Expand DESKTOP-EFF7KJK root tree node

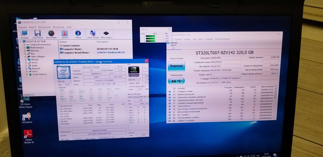pyautogui.click(x=21, y=42)
